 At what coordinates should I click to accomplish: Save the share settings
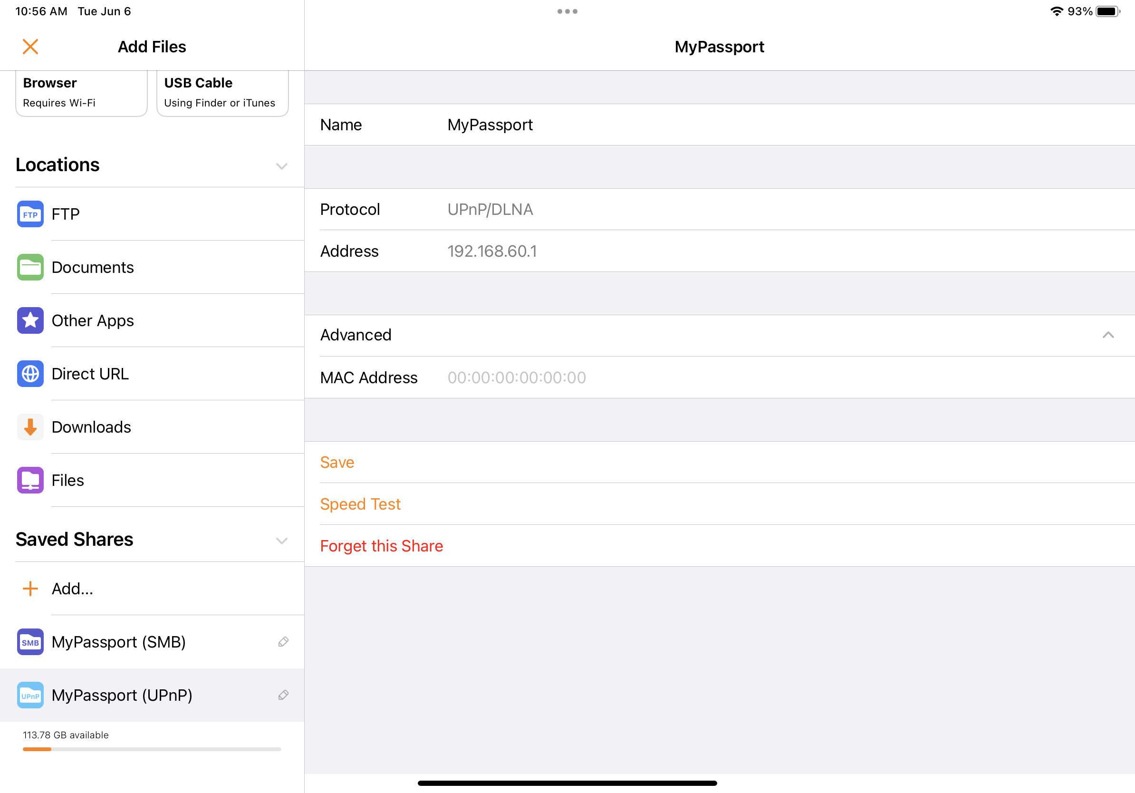pyautogui.click(x=337, y=462)
